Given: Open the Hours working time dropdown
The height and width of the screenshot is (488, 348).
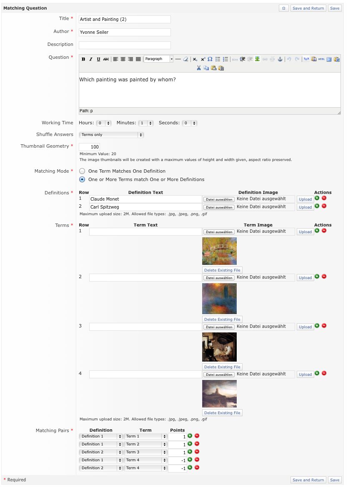Looking at the screenshot, I should coord(104,123).
